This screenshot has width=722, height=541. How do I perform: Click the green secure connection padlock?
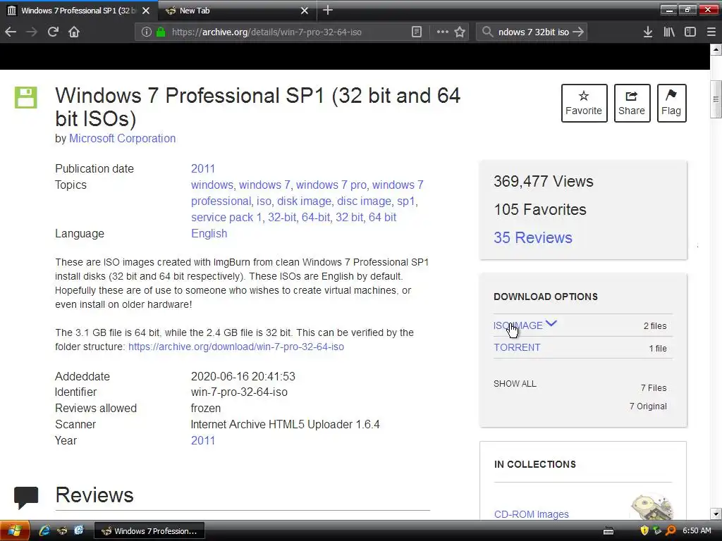[160, 32]
